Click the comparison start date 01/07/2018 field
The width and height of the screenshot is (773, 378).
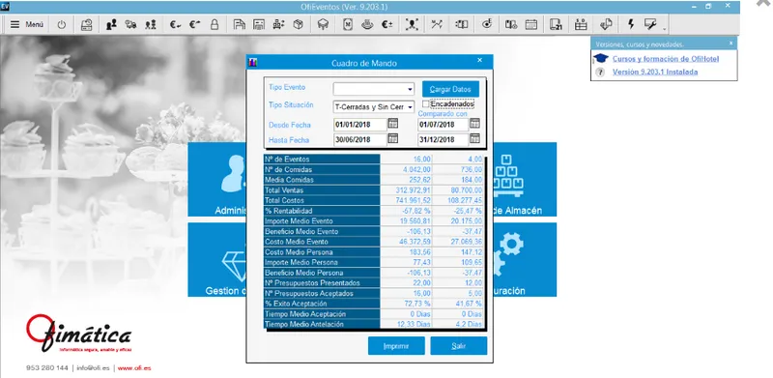pyautogui.click(x=443, y=125)
